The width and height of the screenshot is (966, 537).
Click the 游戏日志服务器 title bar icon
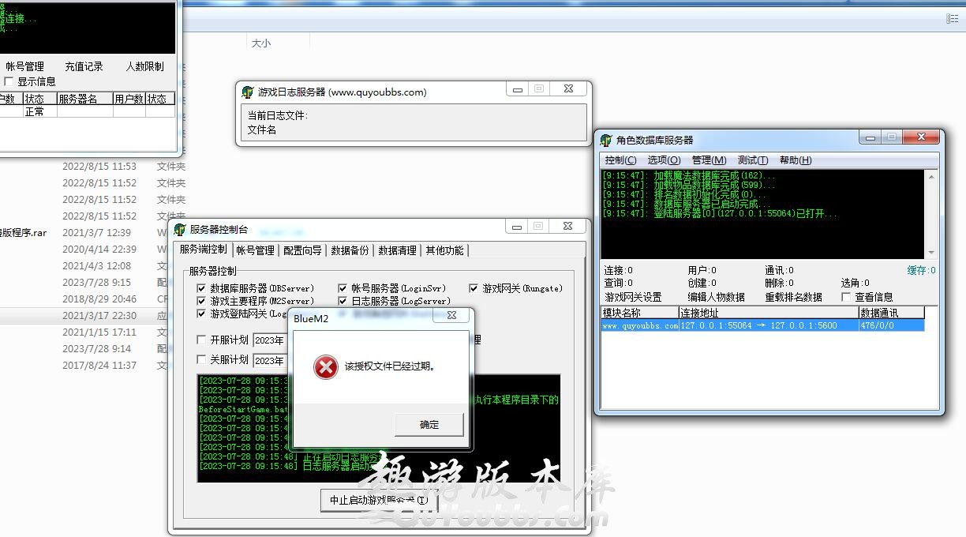click(248, 92)
